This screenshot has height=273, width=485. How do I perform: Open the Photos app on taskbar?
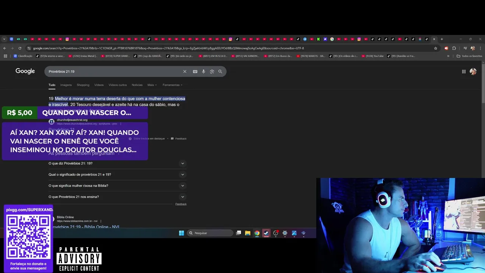click(x=294, y=233)
